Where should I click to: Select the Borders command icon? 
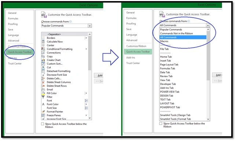(43, 38)
